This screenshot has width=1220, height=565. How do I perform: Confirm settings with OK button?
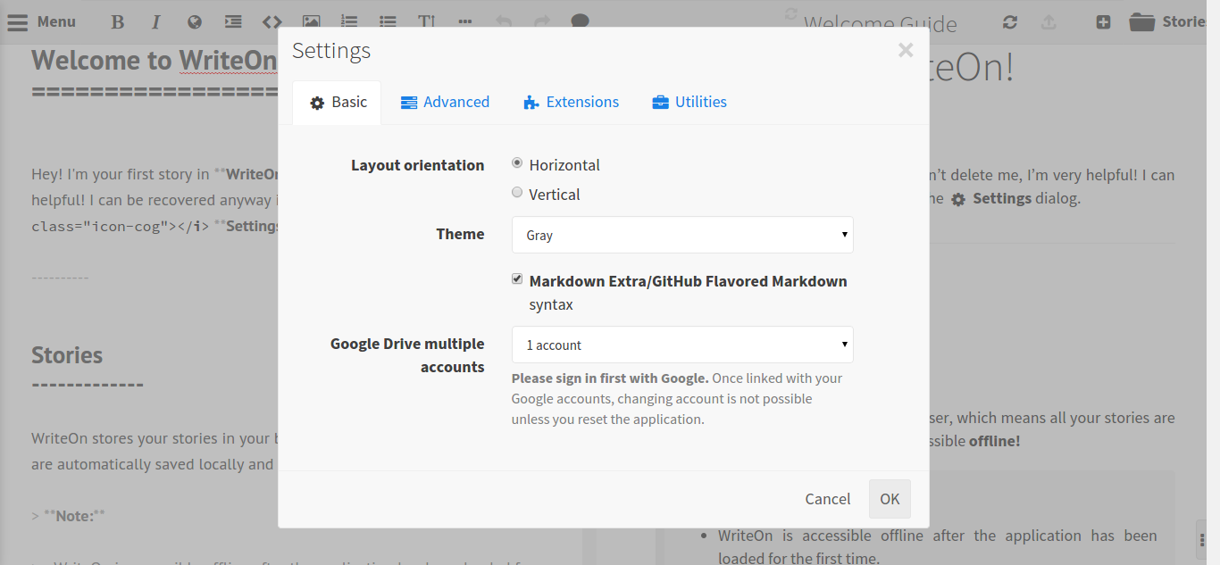point(890,499)
